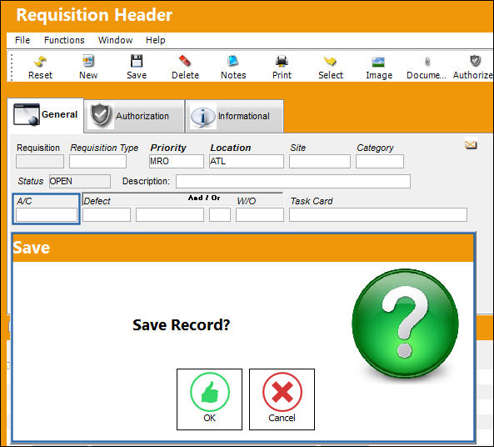Screen dimensions: 494x447
Task: Click the toolbar drag handle dots
Action: click(12, 67)
